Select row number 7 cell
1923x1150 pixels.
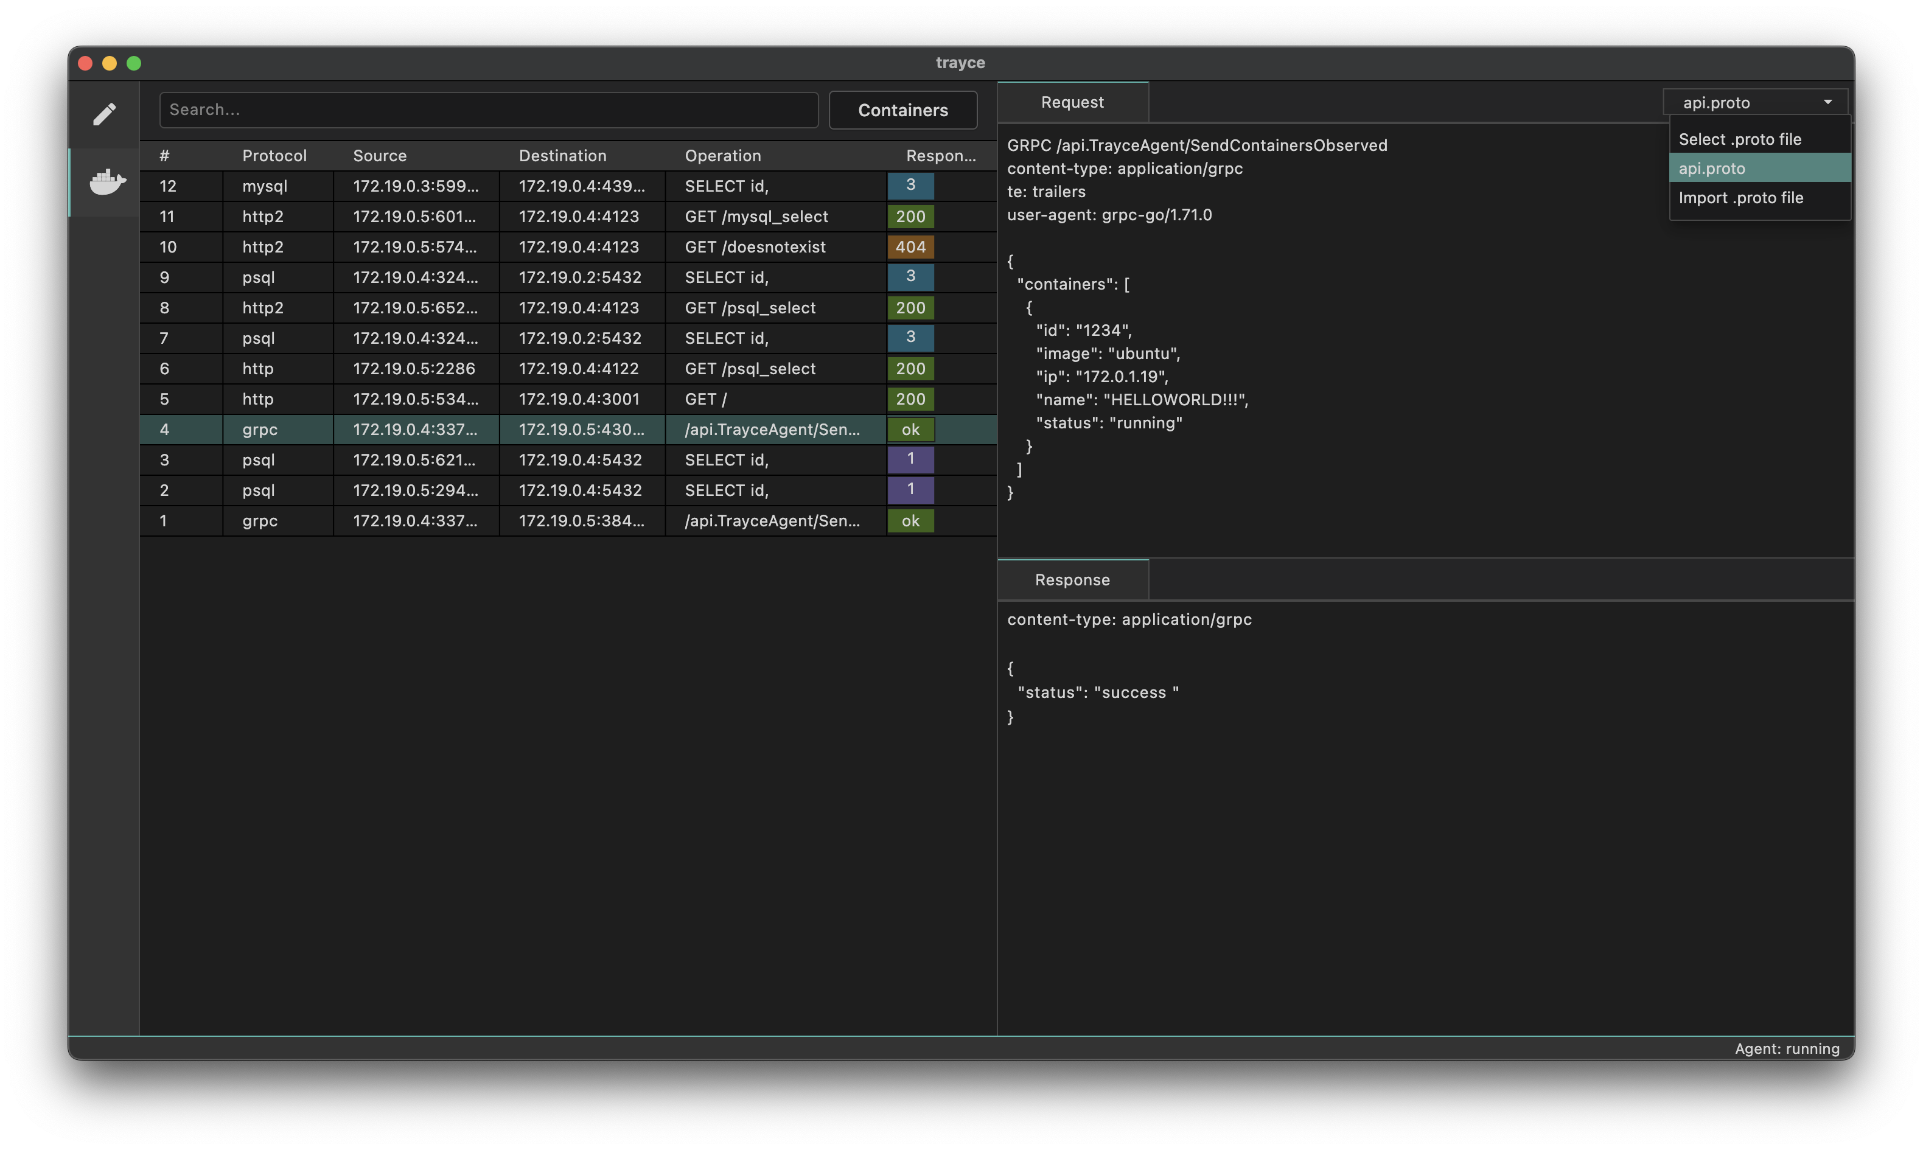tap(181, 338)
